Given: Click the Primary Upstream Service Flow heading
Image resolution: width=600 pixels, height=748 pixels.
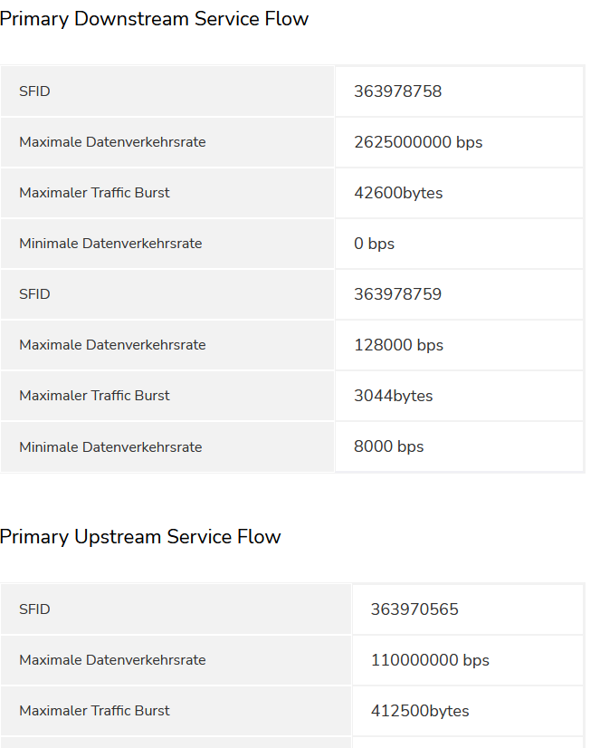Looking at the screenshot, I should [140, 537].
